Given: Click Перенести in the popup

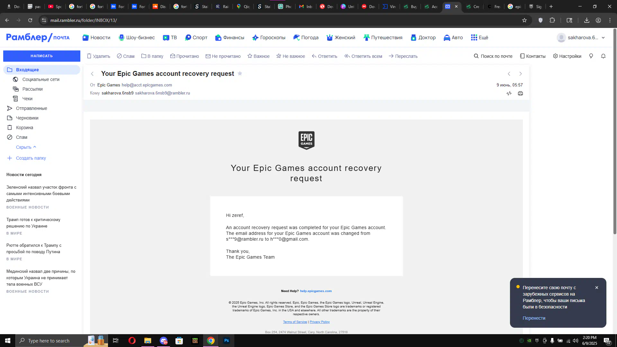Looking at the screenshot, I should 534,318.
